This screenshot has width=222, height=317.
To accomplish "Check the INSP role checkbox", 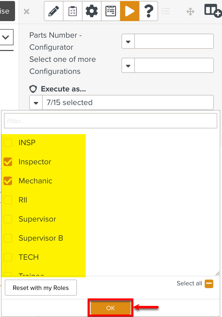I will 8,143.
